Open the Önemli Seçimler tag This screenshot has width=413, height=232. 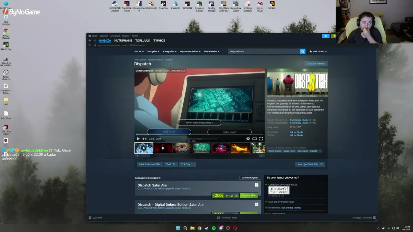click(275, 151)
